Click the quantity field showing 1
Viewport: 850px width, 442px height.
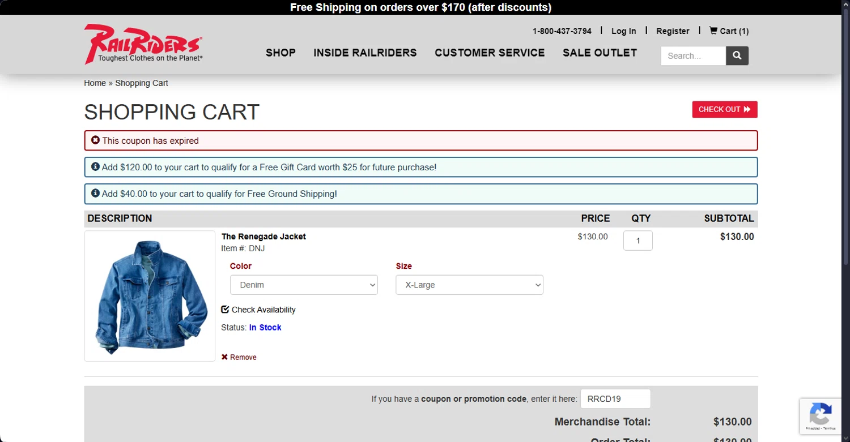click(x=637, y=241)
